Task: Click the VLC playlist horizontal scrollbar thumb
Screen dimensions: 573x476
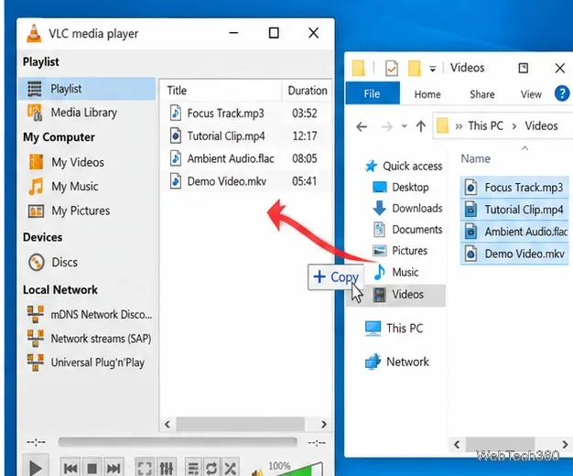Action: pyautogui.click(x=241, y=424)
